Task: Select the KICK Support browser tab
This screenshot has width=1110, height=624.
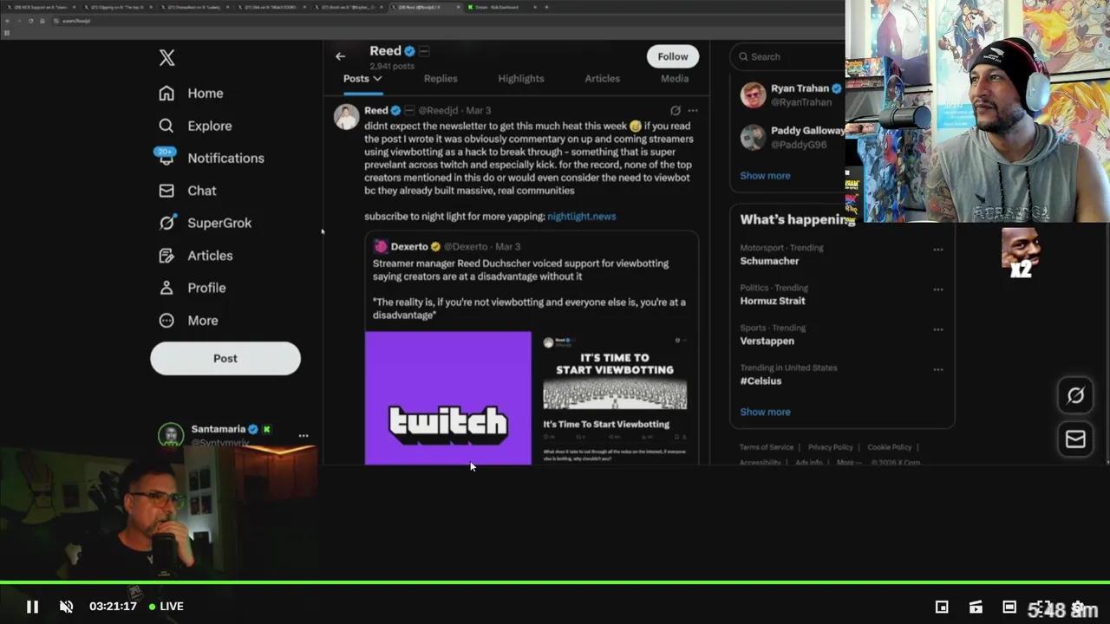Action: pos(40,7)
